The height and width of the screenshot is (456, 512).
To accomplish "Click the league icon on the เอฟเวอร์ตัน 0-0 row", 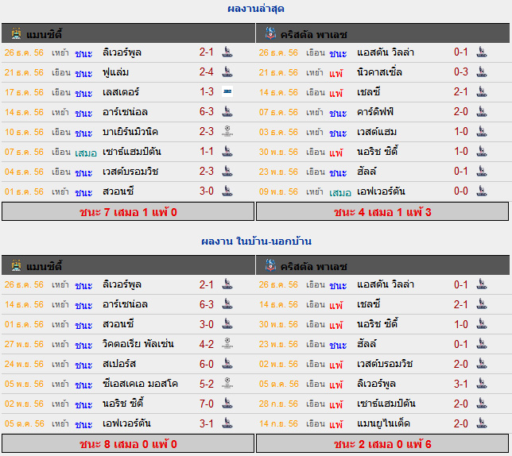I will [482, 191].
